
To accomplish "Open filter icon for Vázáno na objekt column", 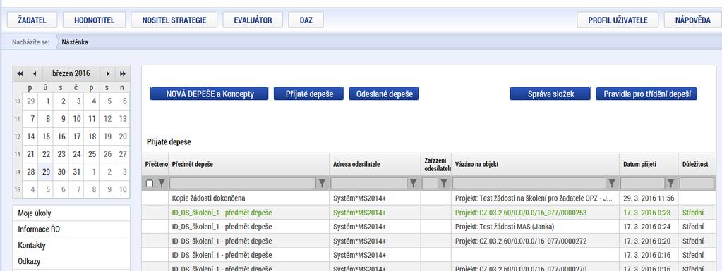I will pos(612,184).
